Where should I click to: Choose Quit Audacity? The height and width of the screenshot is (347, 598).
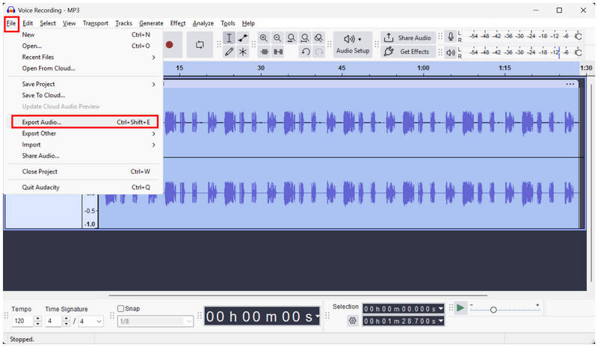point(84,188)
